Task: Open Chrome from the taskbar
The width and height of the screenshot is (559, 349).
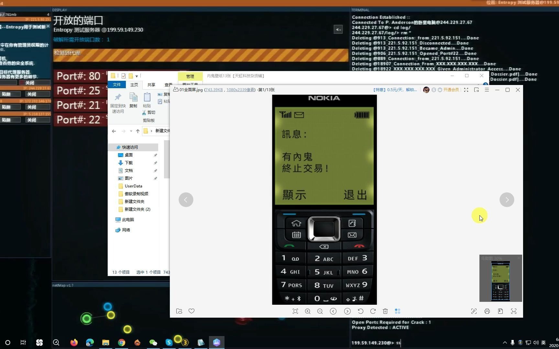Action: (x=122, y=343)
